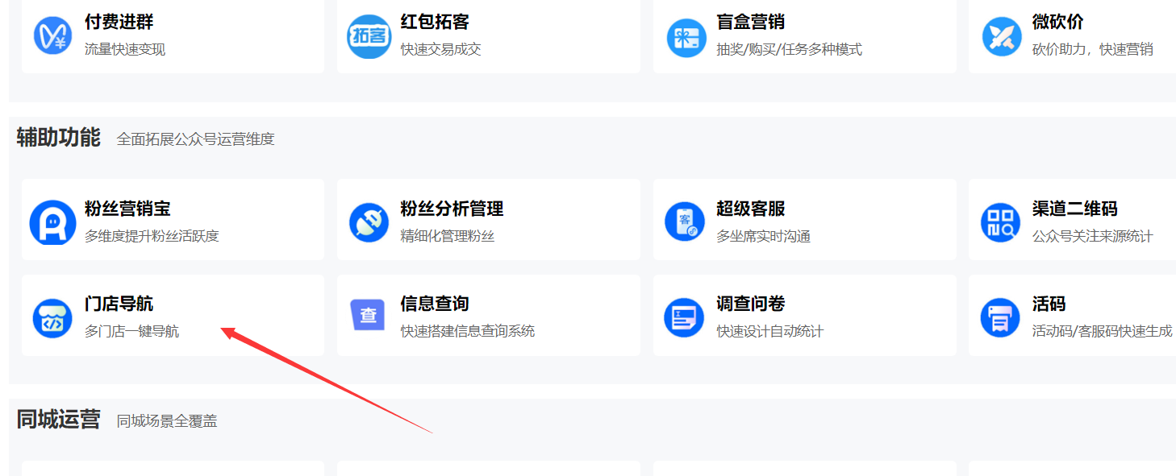Click 多门店一键导航 text
1176x476 pixels.
point(131,331)
